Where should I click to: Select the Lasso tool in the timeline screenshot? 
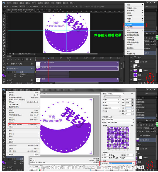coord(4,19)
